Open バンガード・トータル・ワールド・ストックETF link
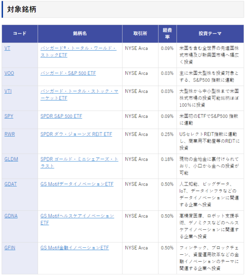The width and height of the screenshot is (245, 276). [x=78, y=52]
